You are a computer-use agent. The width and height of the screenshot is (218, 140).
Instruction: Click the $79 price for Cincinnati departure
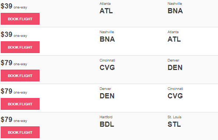(x=6, y=63)
